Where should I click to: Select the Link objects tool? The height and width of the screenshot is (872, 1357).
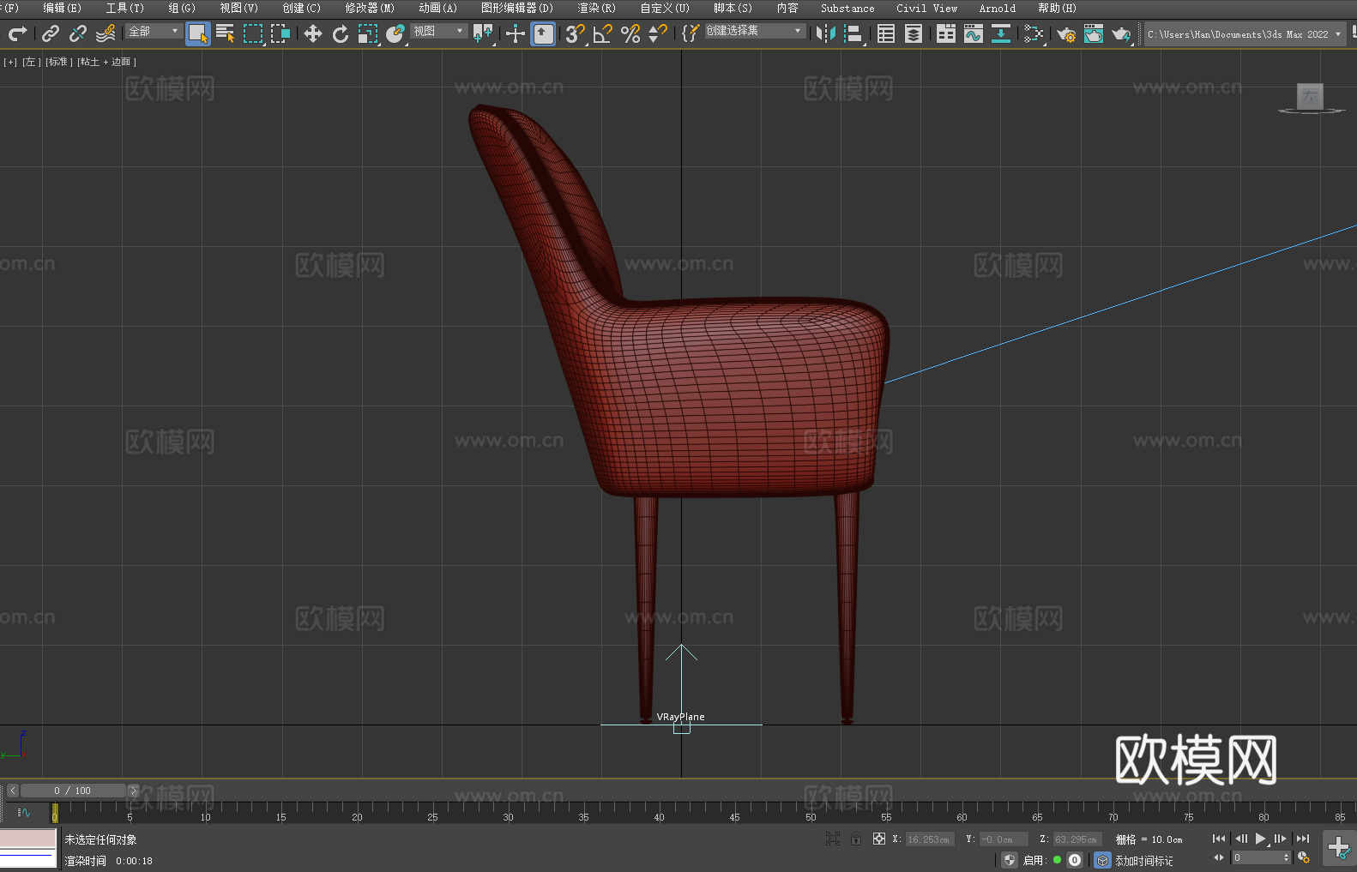coord(51,33)
